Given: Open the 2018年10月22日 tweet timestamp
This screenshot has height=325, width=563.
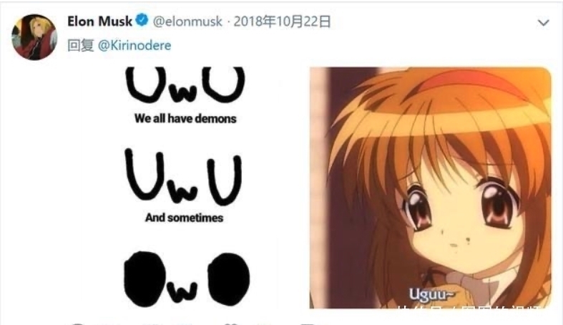Looking at the screenshot, I should tap(282, 21).
